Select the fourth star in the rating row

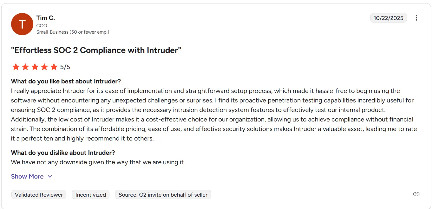(x=44, y=67)
